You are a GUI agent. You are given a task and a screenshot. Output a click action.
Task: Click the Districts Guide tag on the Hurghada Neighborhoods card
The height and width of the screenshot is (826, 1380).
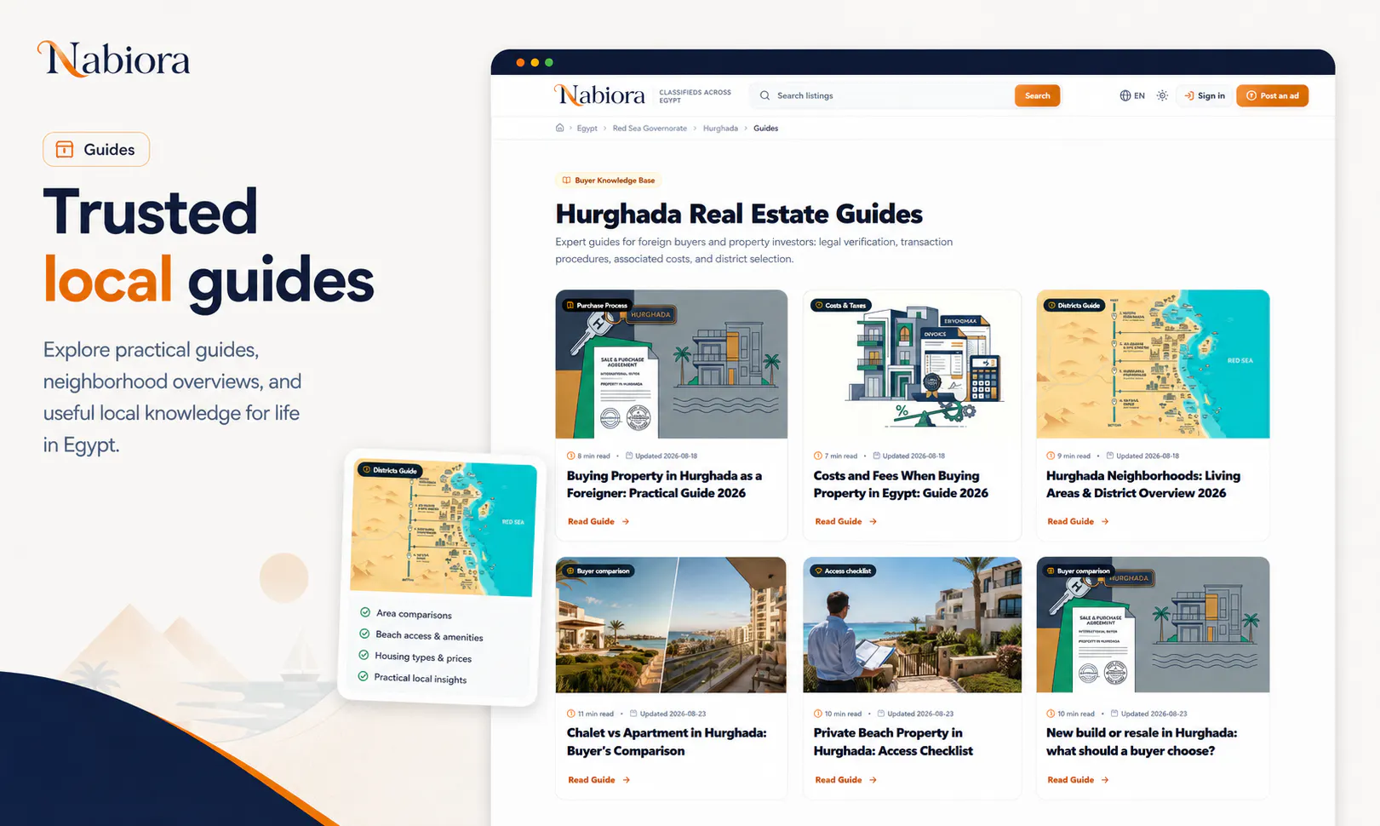1074,305
